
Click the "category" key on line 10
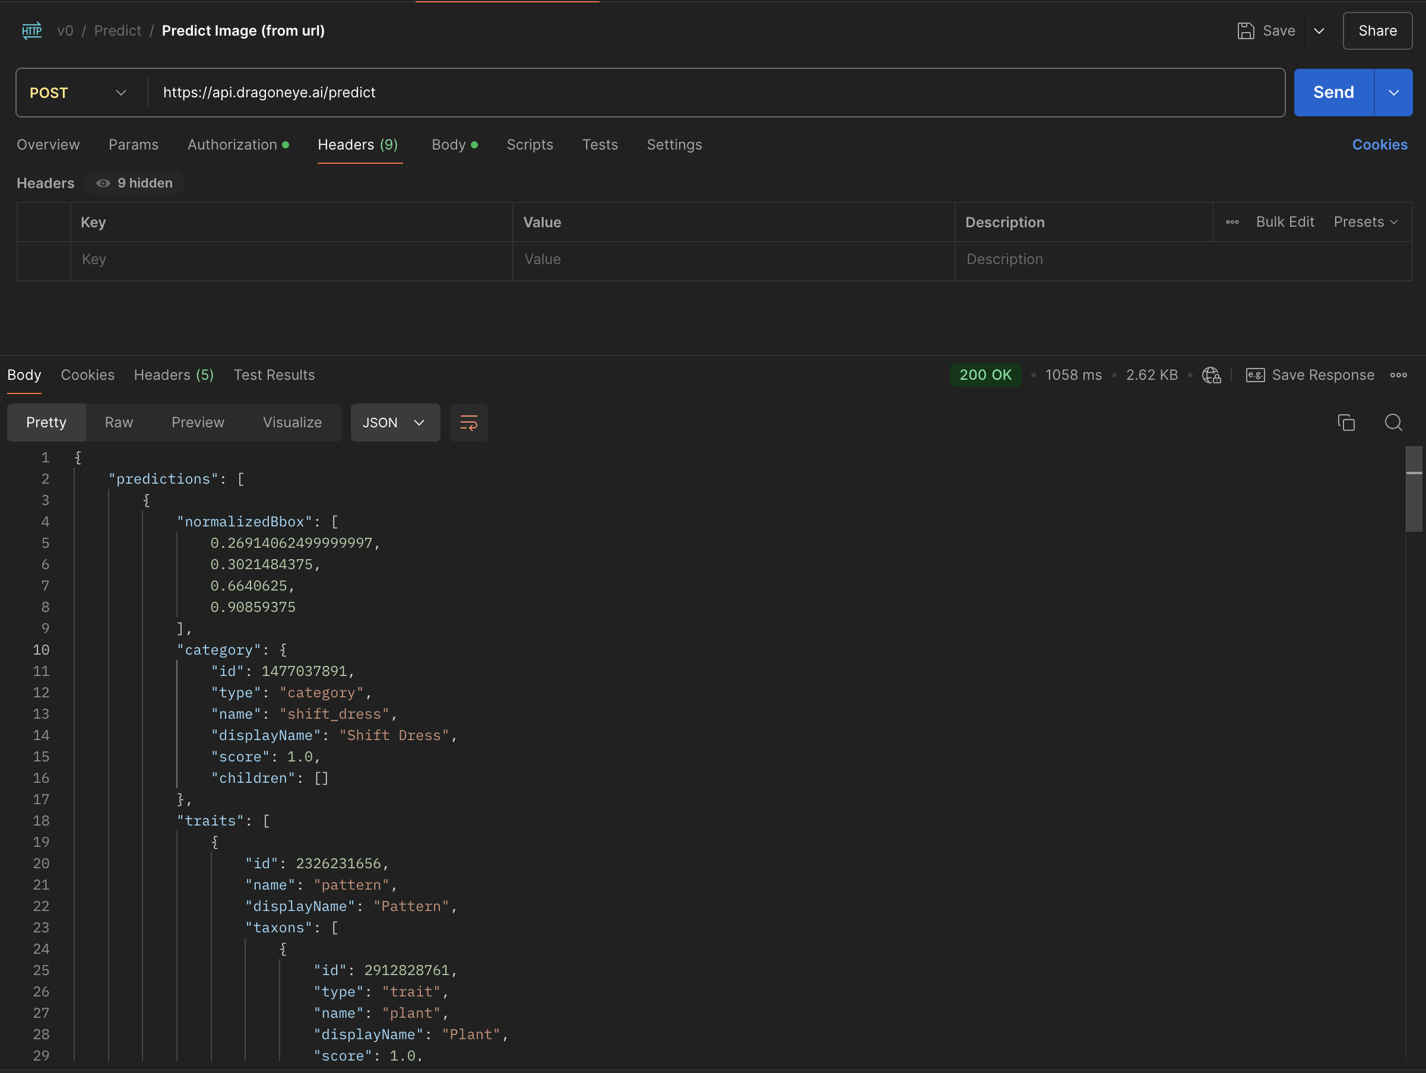[218, 650]
